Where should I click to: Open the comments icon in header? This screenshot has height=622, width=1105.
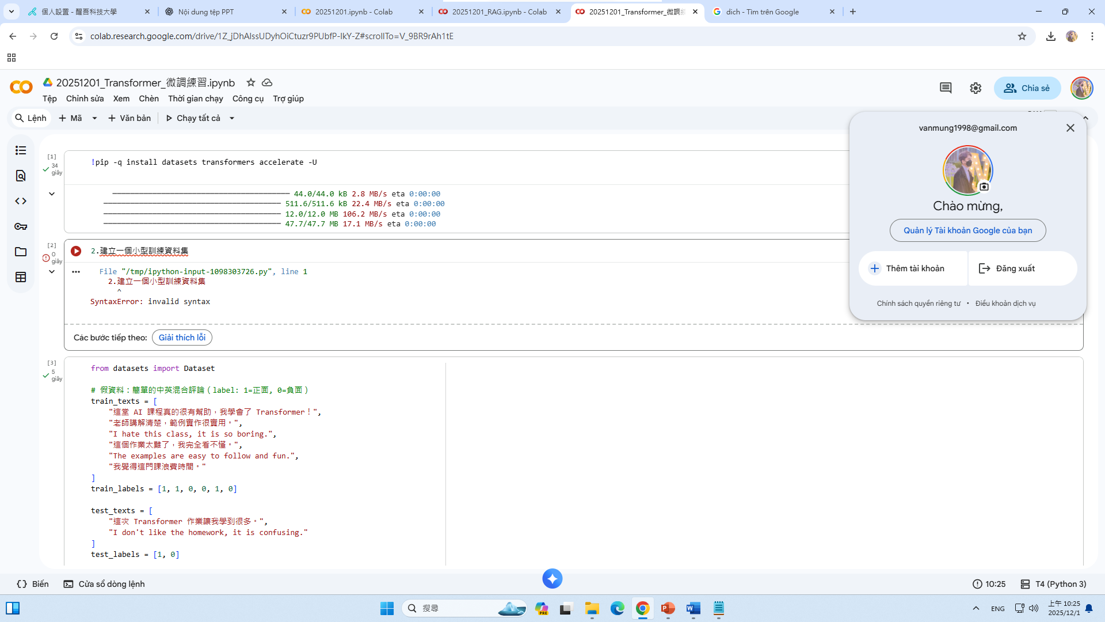(946, 88)
